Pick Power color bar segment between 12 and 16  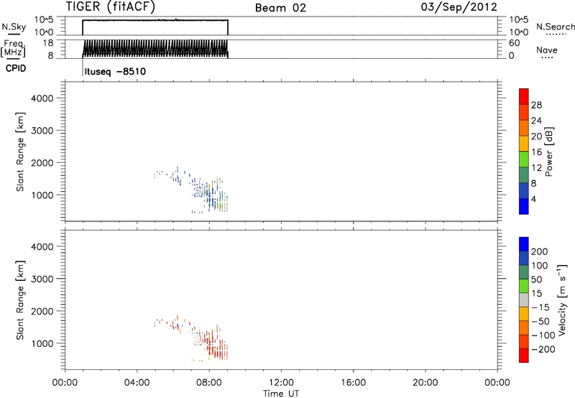(524, 159)
